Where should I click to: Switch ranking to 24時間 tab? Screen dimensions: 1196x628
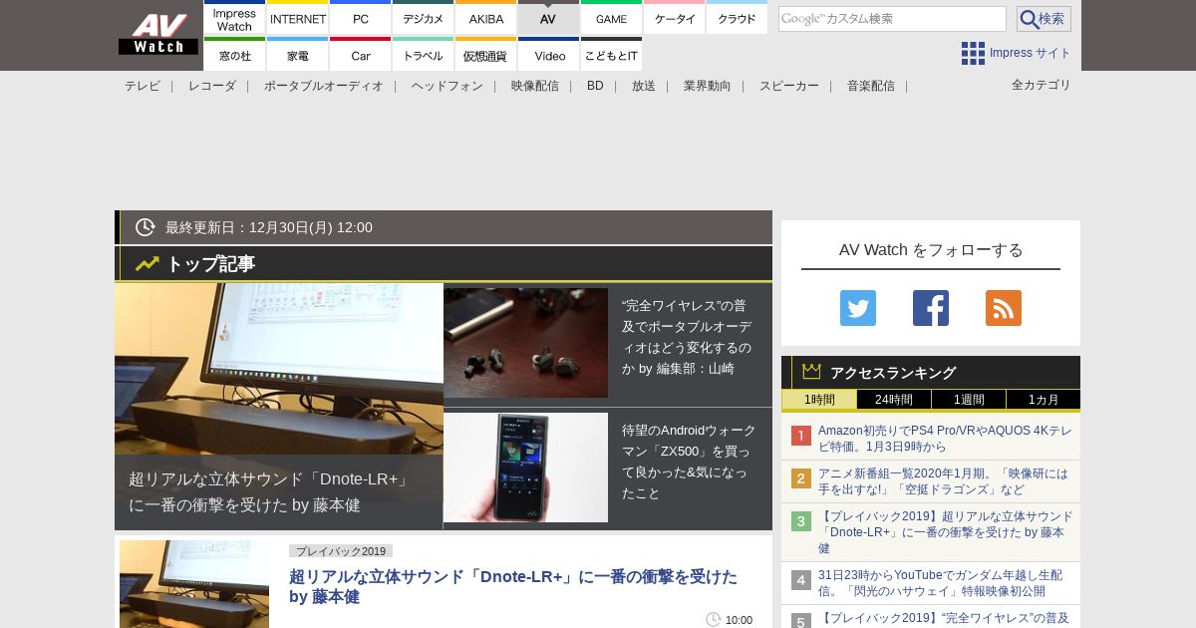[x=894, y=400]
